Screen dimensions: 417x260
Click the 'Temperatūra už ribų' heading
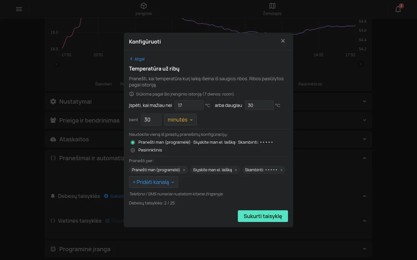click(154, 69)
